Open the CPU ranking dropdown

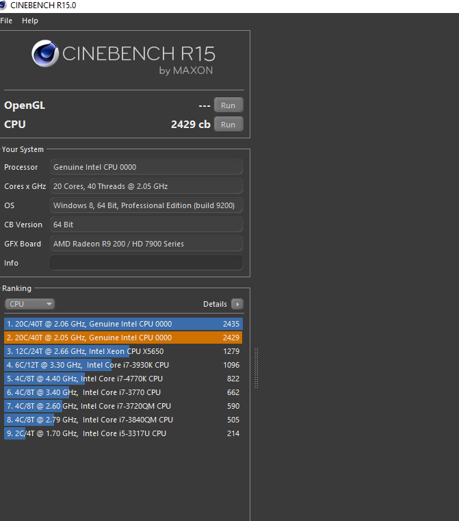pyautogui.click(x=30, y=304)
